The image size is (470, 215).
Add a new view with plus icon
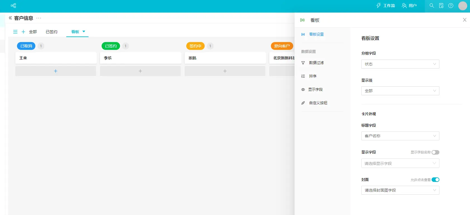point(23,32)
